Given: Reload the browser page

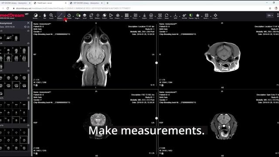Looking at the screenshot, I should pyautogui.click(x=8, y=8).
